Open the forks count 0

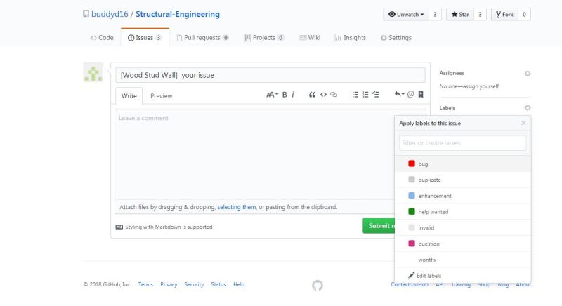[x=524, y=14]
